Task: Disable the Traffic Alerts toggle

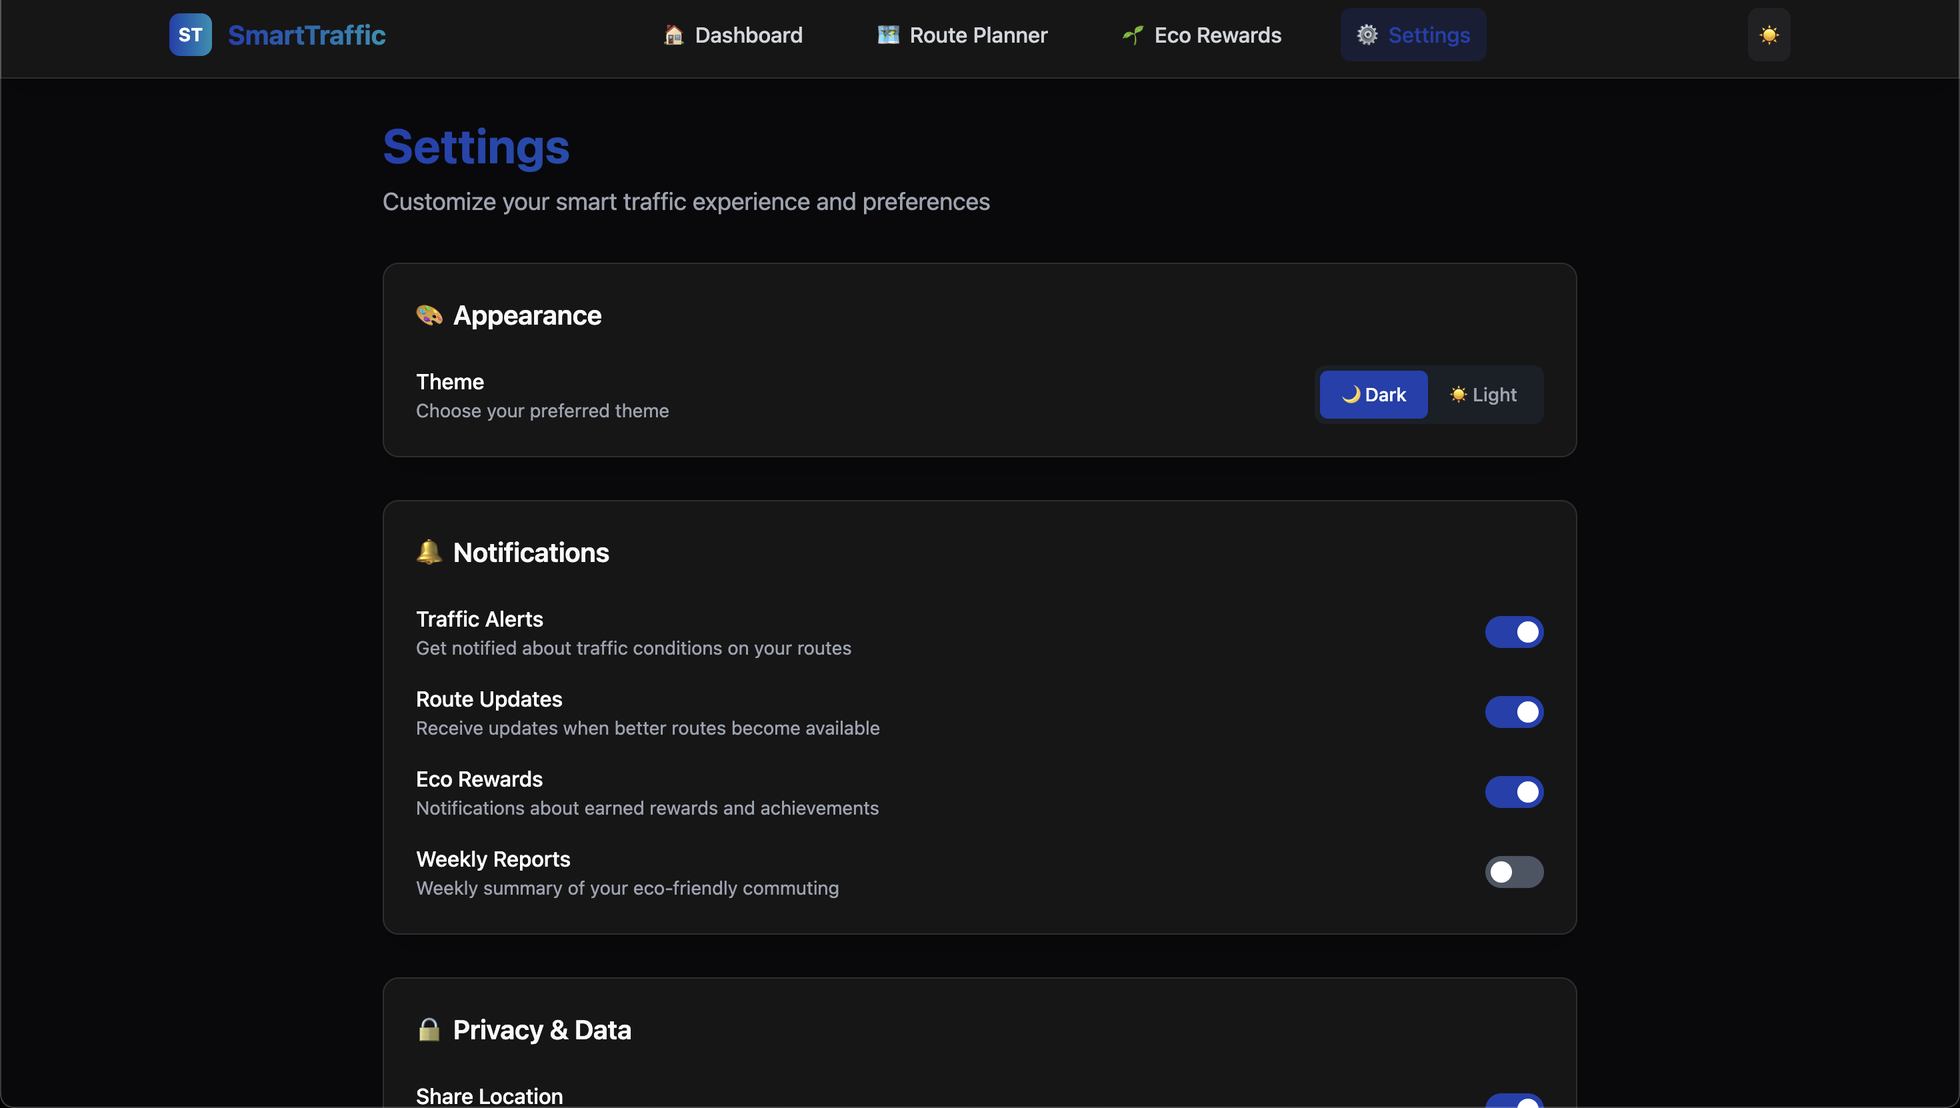Action: [1514, 631]
